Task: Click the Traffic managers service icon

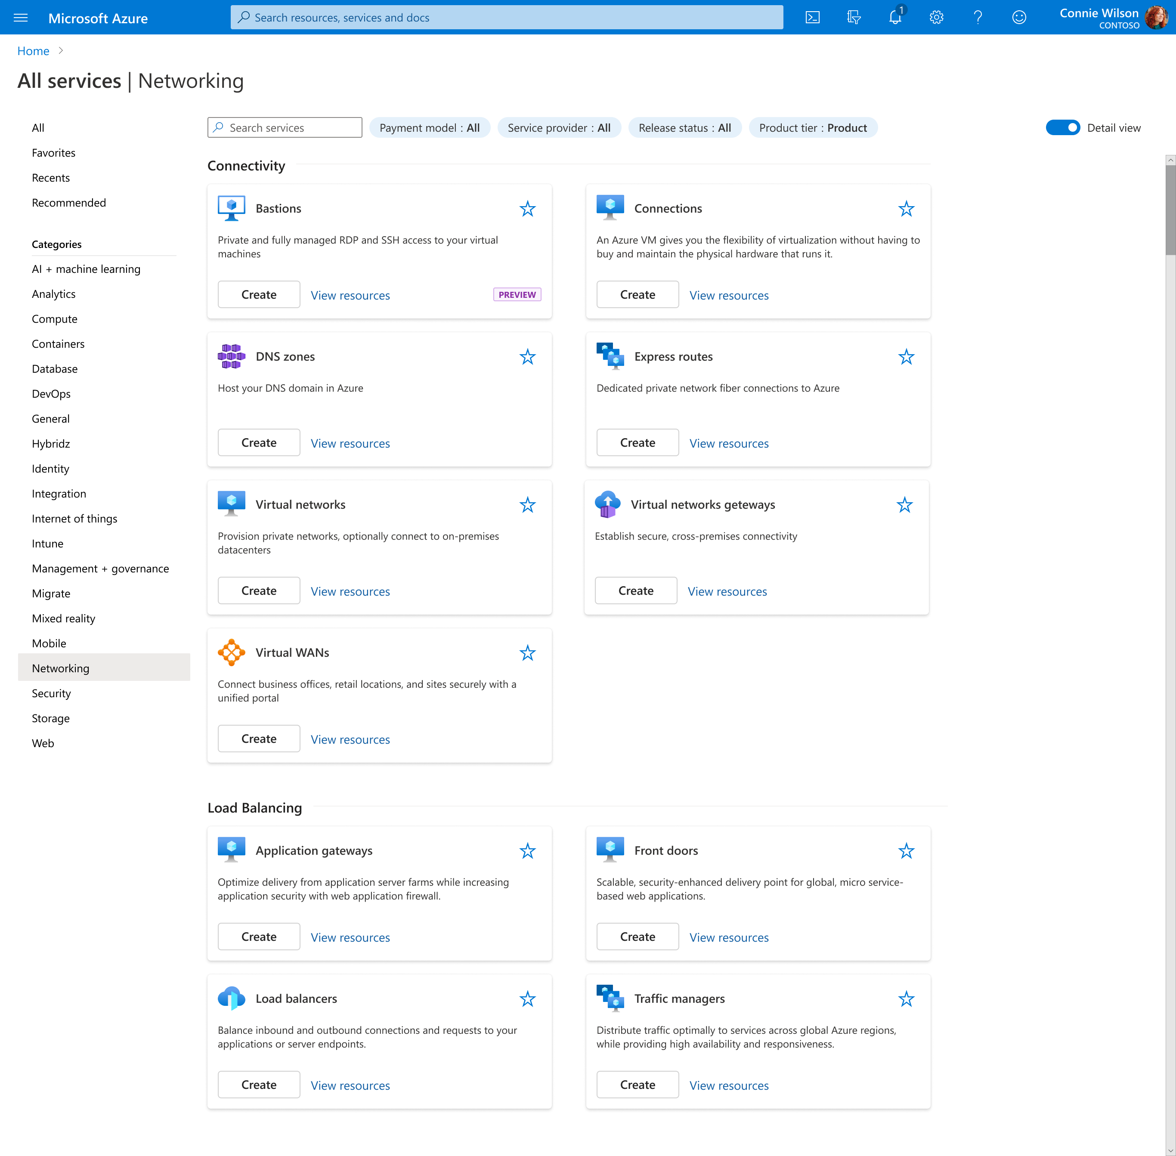Action: click(610, 998)
